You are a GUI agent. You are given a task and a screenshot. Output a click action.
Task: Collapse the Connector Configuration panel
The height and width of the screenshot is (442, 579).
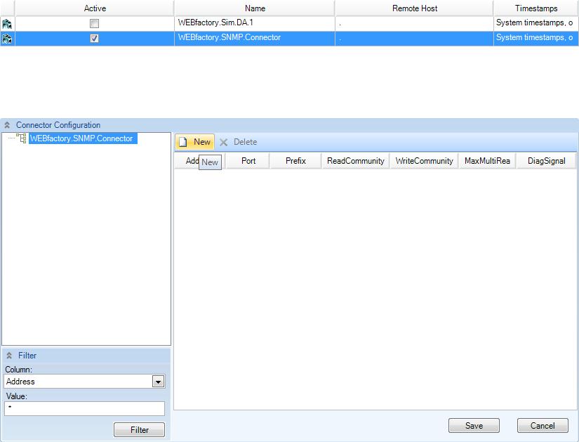[x=8, y=125]
